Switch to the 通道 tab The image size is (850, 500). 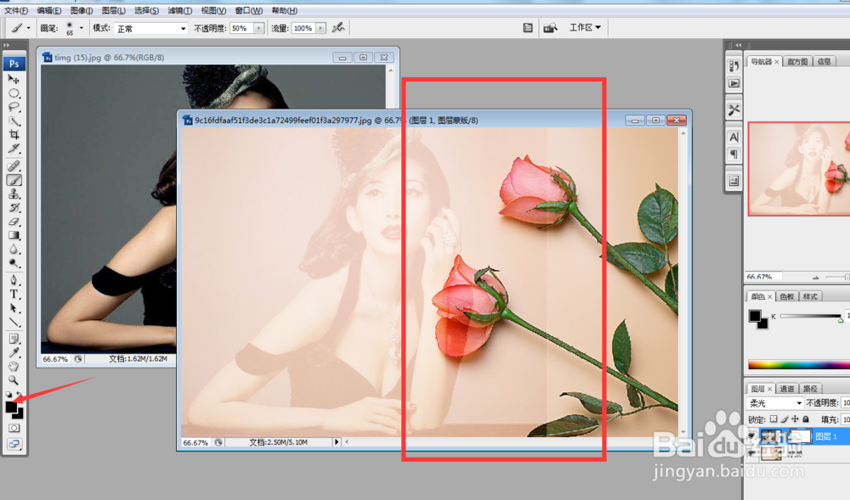tap(786, 389)
